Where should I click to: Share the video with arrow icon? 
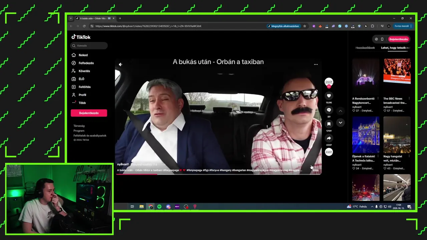(329, 138)
